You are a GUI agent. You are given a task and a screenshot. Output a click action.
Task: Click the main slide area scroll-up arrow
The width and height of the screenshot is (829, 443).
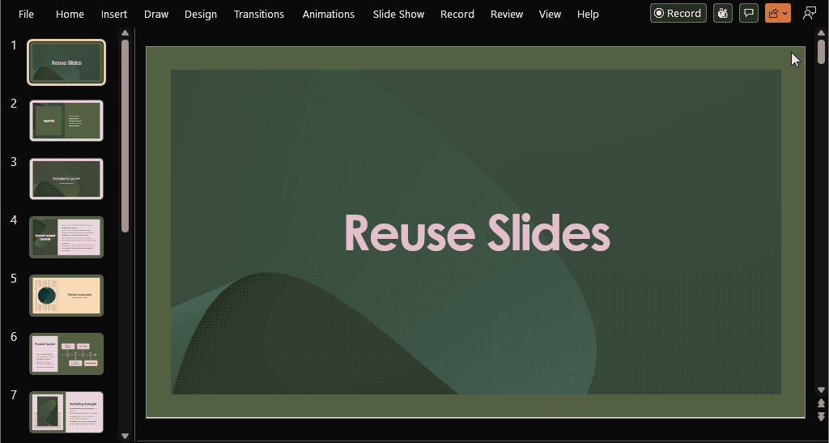tap(821, 32)
